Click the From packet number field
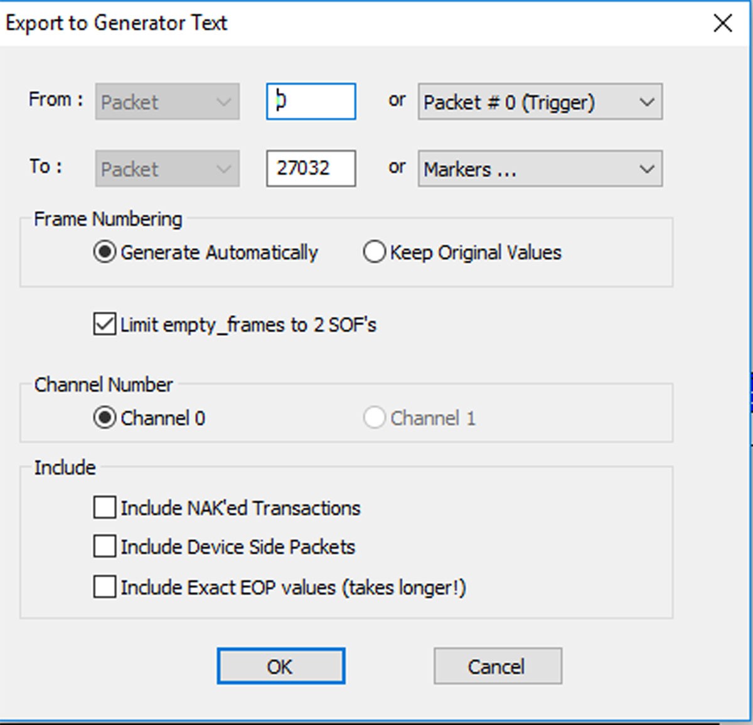The image size is (753, 725). (311, 102)
